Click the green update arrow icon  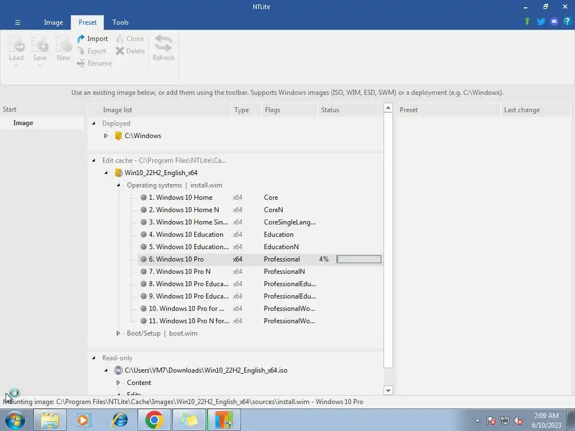pos(527,21)
